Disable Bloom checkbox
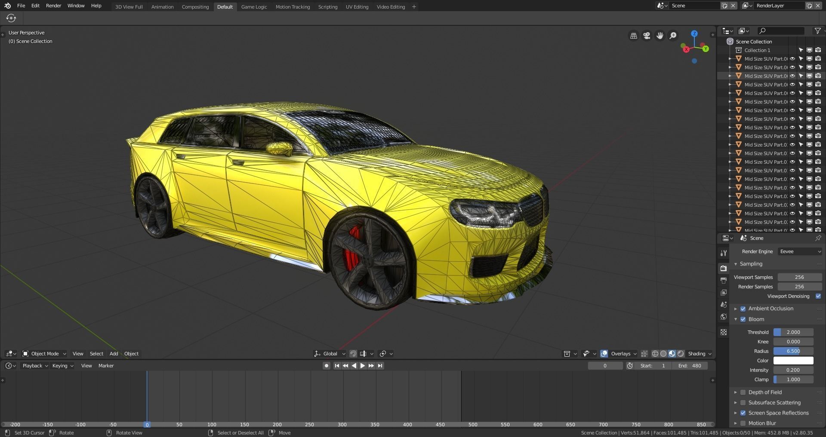 pyautogui.click(x=743, y=319)
